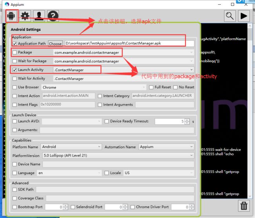Click the Device Name text field
The height and width of the screenshot is (218, 255).
[118, 164]
